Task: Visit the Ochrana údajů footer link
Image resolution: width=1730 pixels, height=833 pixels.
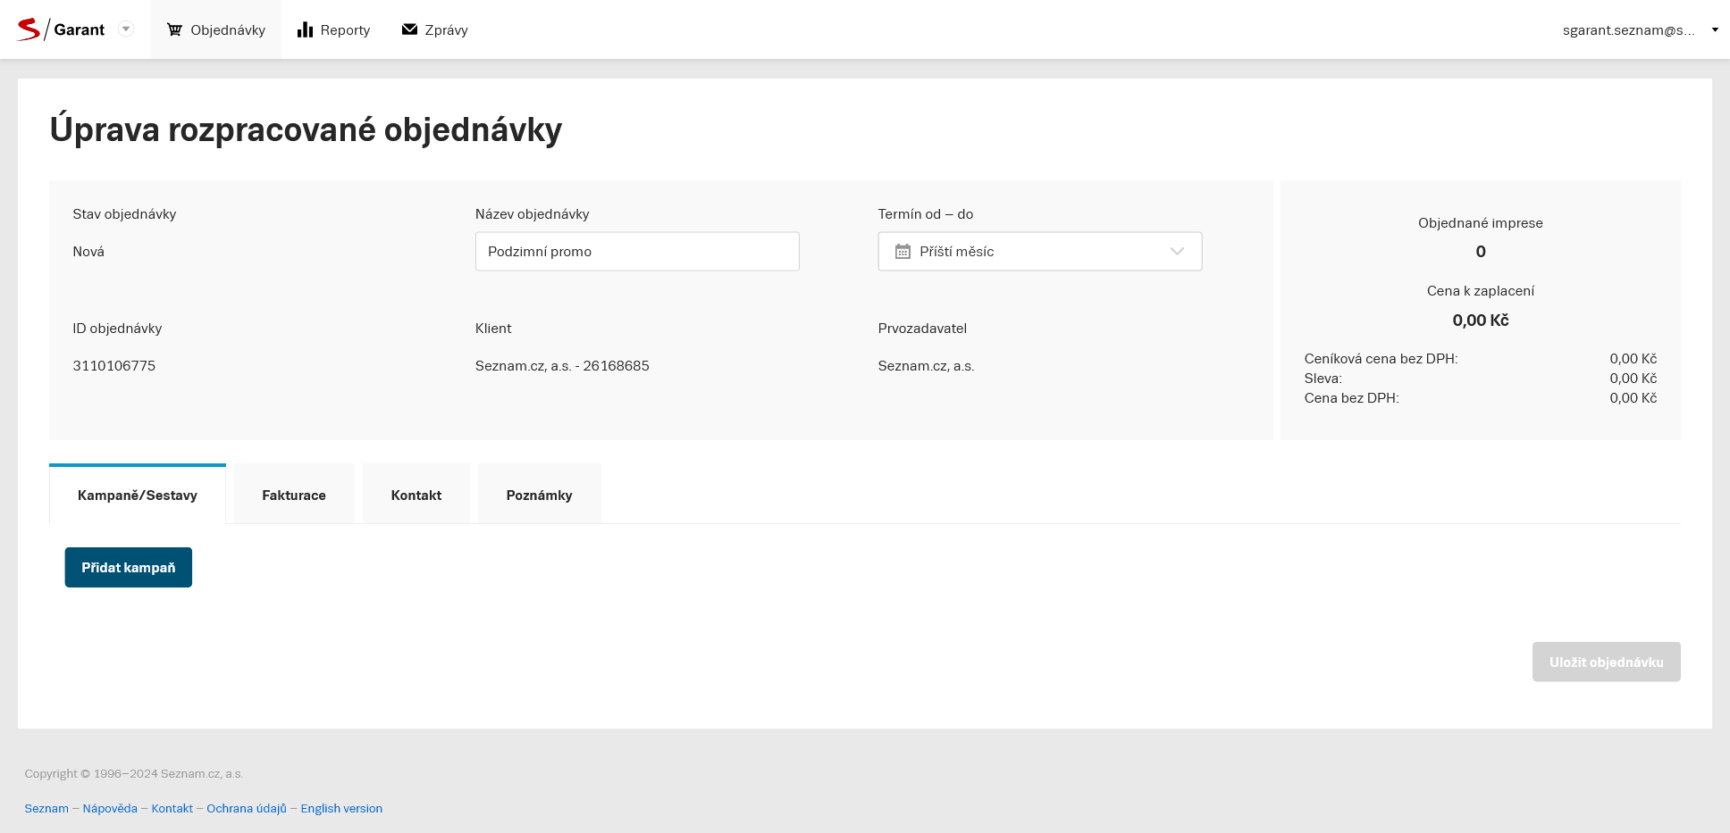Action: click(x=247, y=808)
